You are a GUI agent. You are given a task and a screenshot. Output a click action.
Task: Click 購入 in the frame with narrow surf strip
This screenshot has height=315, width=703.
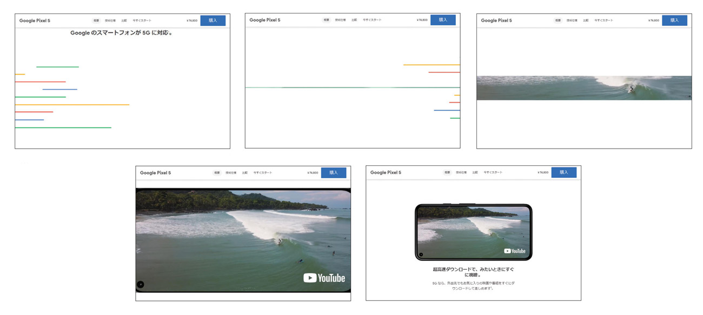coord(674,21)
